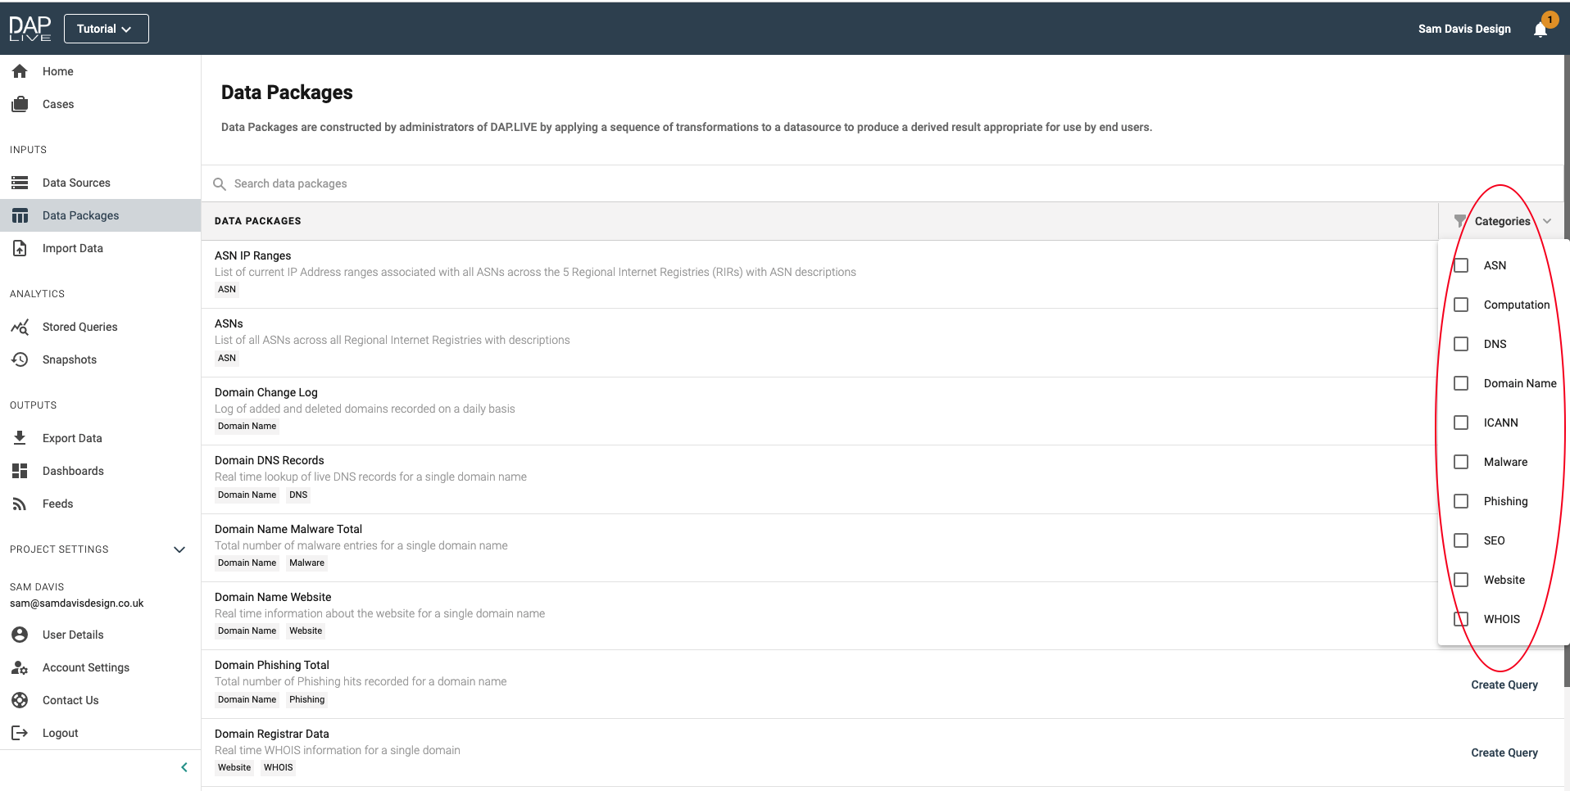Expand the Project Settings section
Viewport: 1570px width, 791px height.
(x=179, y=549)
